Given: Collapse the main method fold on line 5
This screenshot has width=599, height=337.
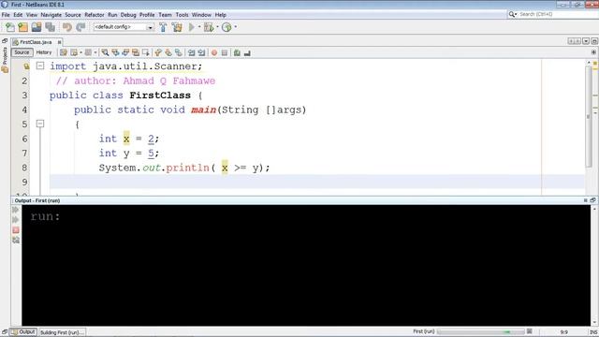Looking at the screenshot, I should [x=40, y=124].
